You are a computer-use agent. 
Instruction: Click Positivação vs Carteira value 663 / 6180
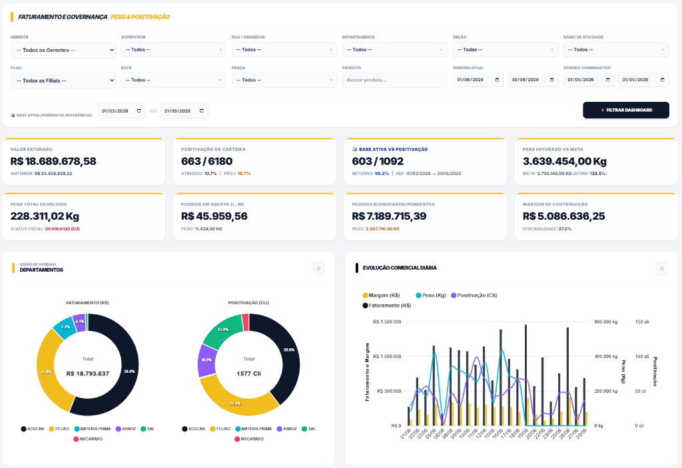[x=206, y=161]
